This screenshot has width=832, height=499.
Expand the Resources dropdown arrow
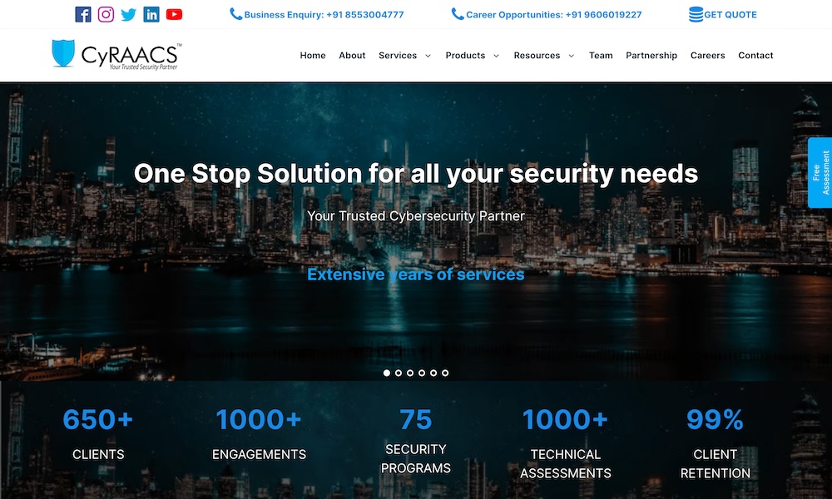coord(572,56)
